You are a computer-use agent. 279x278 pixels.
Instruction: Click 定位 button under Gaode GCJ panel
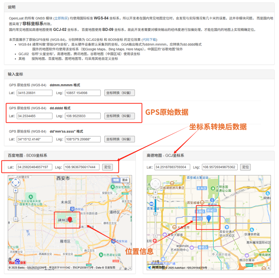pyautogui.click(x=245, y=167)
